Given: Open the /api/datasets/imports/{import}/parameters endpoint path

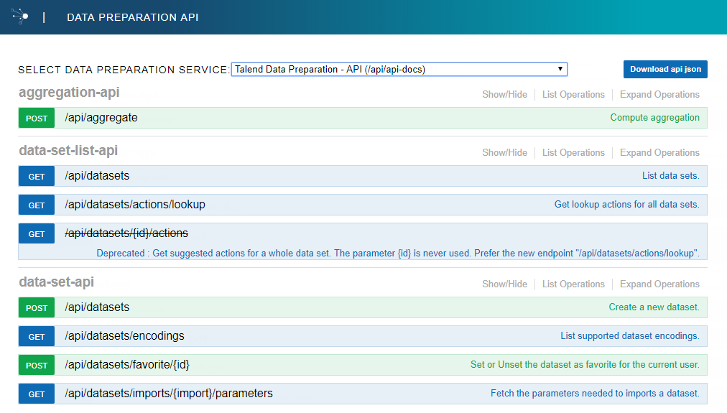Looking at the screenshot, I should (x=169, y=394).
